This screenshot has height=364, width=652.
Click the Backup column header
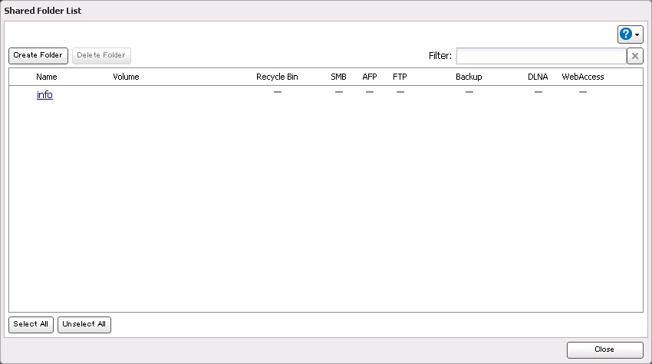(469, 77)
